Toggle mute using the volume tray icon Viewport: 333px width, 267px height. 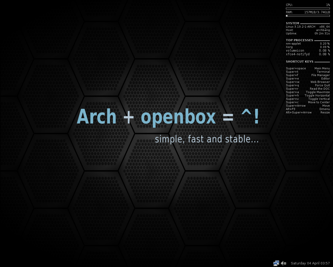coord(282,263)
